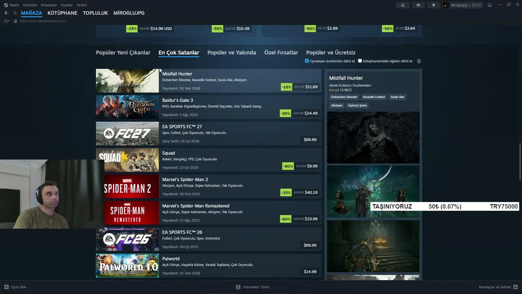Switch to Big Picture mode via the monitor icon
Viewport: 522px width, 294px height.
coord(490,5)
